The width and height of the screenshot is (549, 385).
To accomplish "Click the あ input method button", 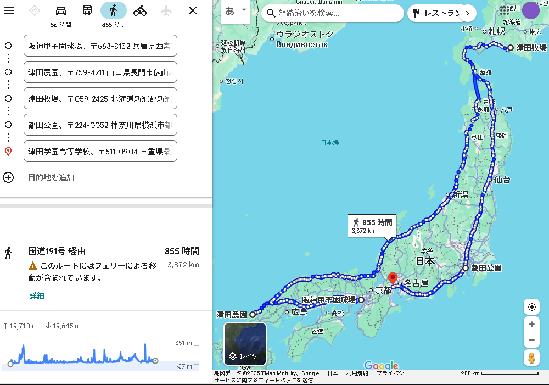I will [229, 11].
